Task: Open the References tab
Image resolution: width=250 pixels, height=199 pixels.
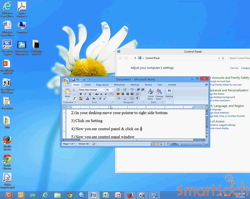Action: point(119,85)
